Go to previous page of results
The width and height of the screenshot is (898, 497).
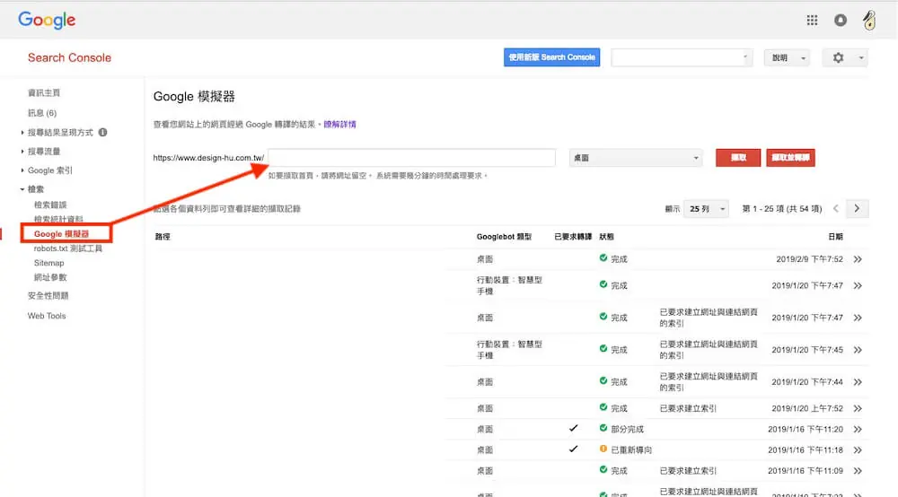click(835, 209)
